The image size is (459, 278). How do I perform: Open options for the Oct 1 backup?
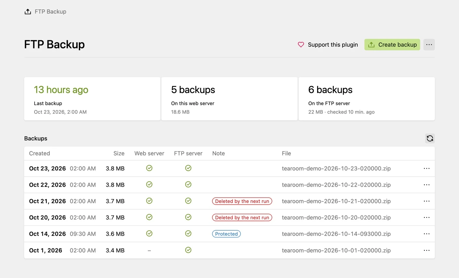(x=427, y=250)
